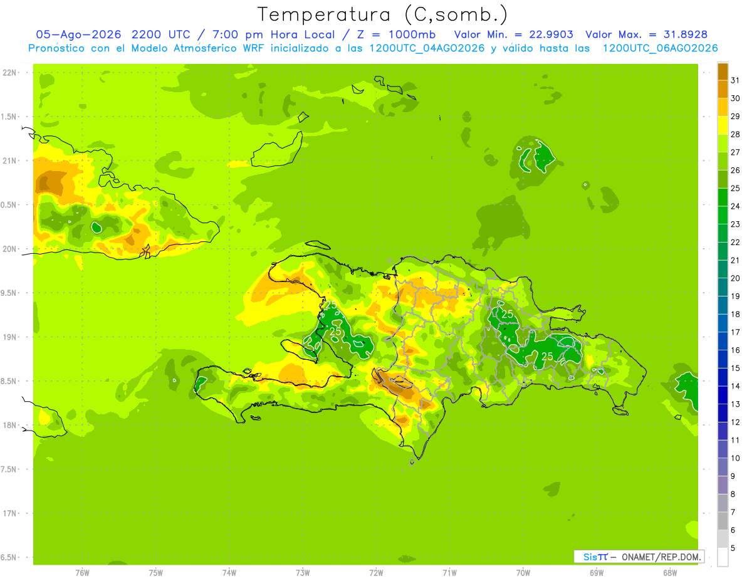This screenshot has width=752, height=581.
Task: Click the purple swatch between legend labels 9 and 10
Action: tap(723, 467)
